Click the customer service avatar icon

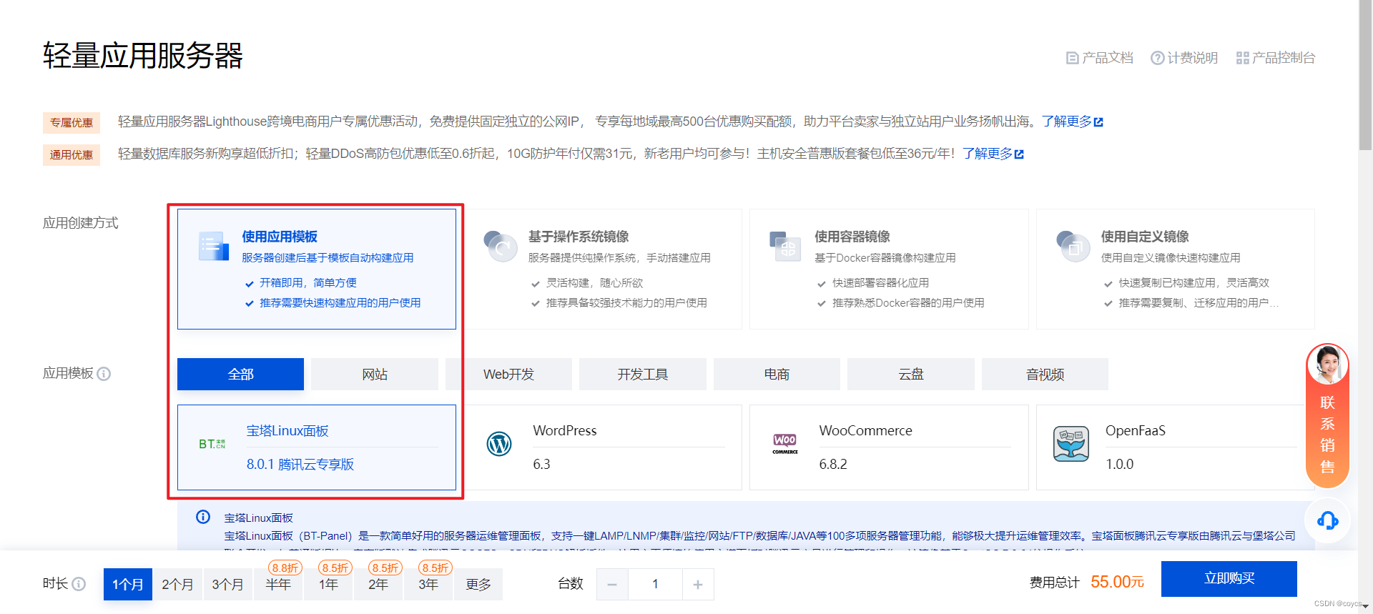1328,365
